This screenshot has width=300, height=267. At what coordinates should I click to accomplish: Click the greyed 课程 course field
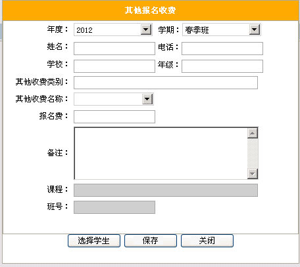tap(166, 190)
